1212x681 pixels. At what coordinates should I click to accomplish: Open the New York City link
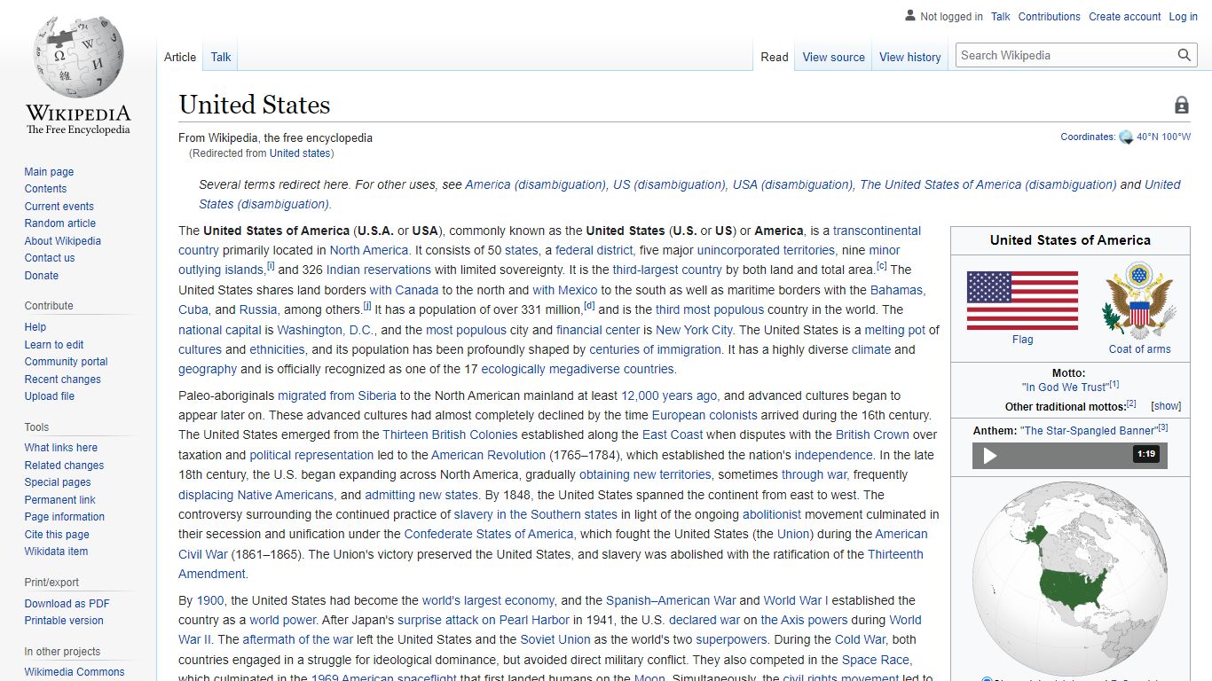point(694,330)
